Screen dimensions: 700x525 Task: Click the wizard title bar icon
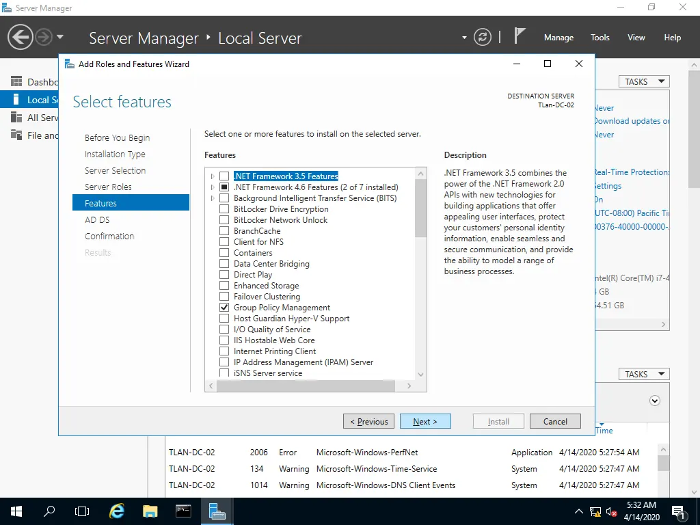(x=70, y=64)
